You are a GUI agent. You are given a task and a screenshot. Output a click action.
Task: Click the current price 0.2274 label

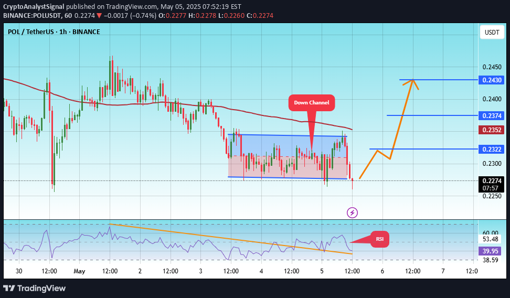pyautogui.click(x=492, y=181)
